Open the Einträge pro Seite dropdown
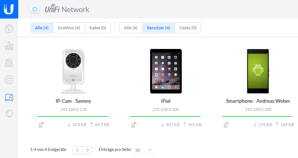 point(144,150)
